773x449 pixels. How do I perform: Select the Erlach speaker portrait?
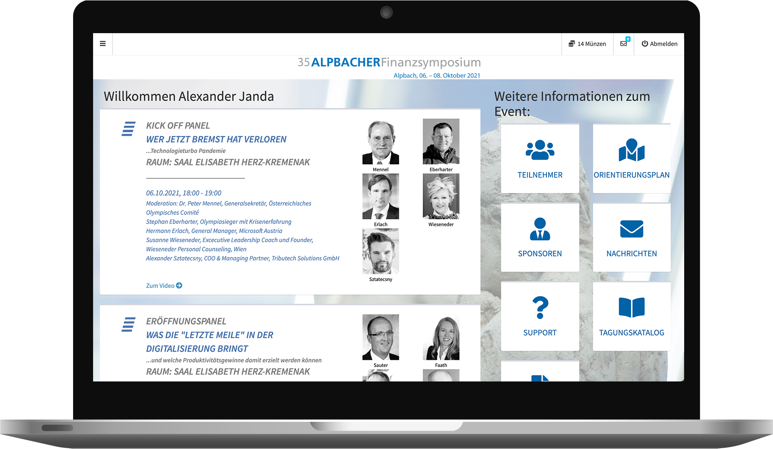[x=380, y=197]
